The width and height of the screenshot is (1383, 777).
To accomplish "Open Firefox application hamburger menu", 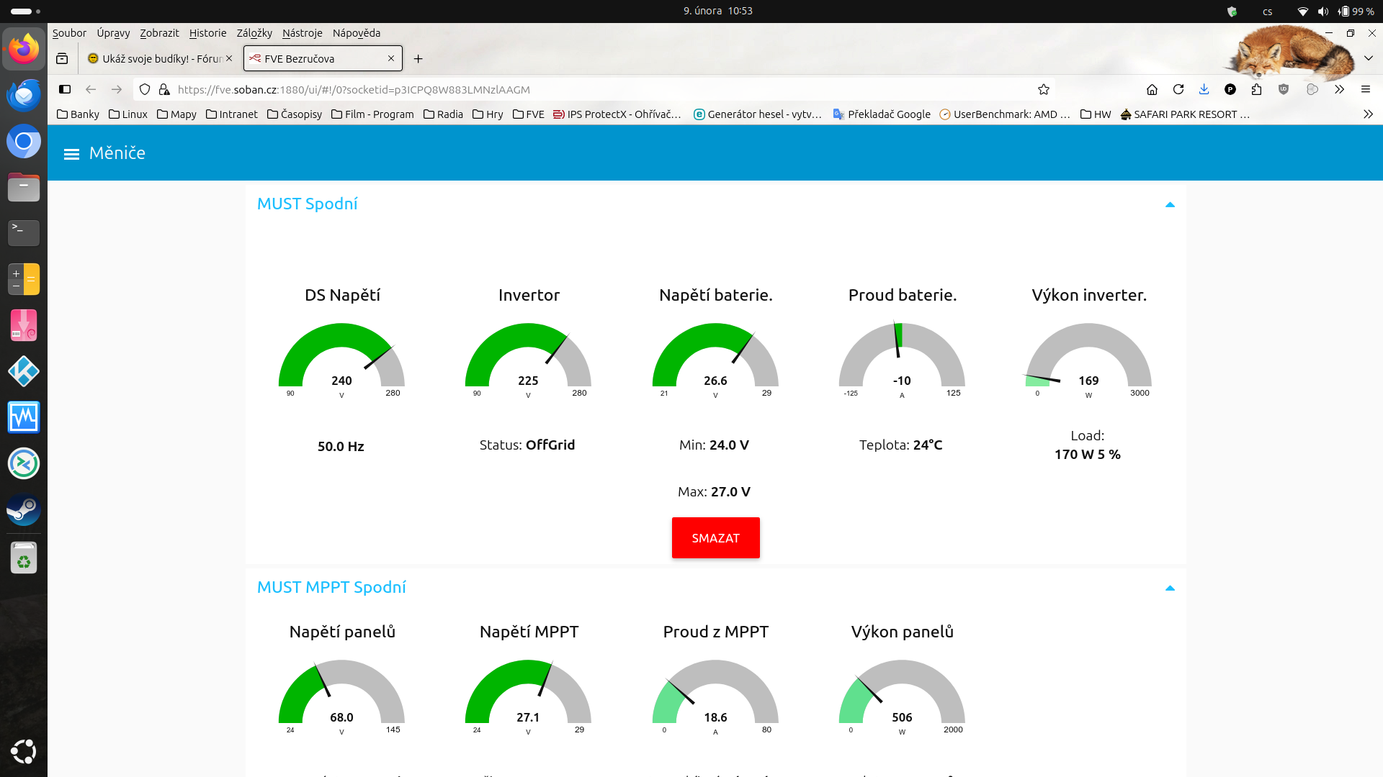I will pyautogui.click(x=1365, y=90).
